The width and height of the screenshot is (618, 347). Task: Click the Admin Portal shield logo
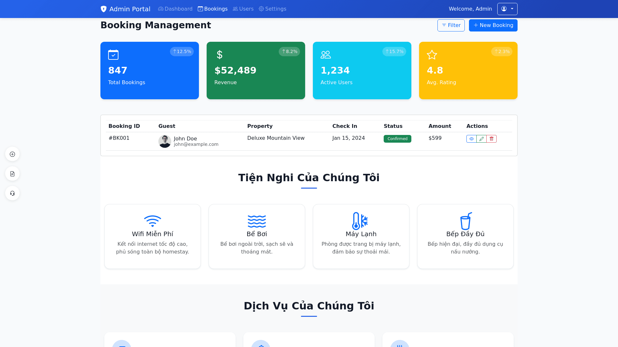104,9
